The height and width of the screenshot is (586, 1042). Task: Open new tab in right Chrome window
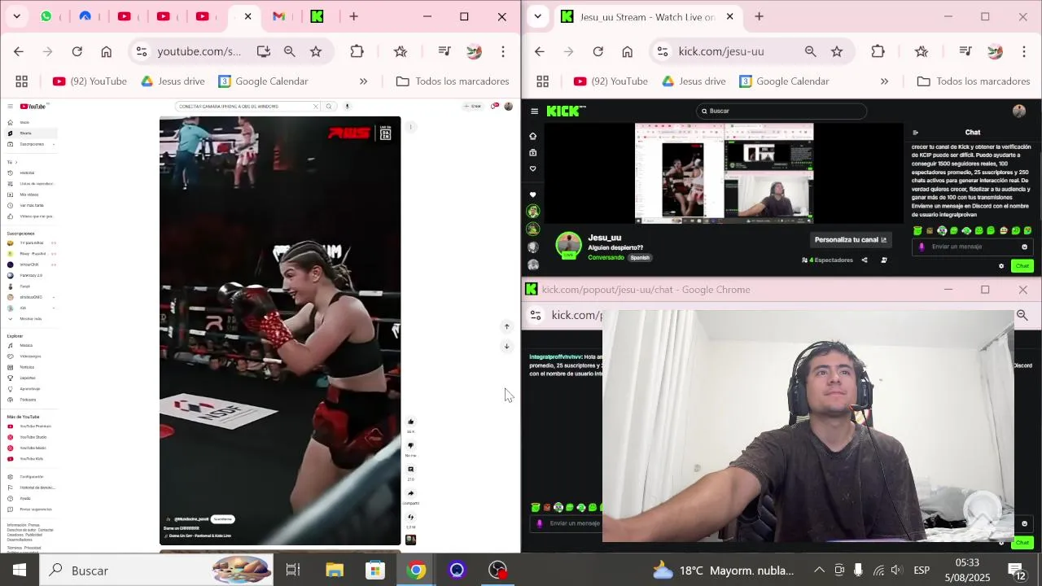pyautogui.click(x=759, y=16)
